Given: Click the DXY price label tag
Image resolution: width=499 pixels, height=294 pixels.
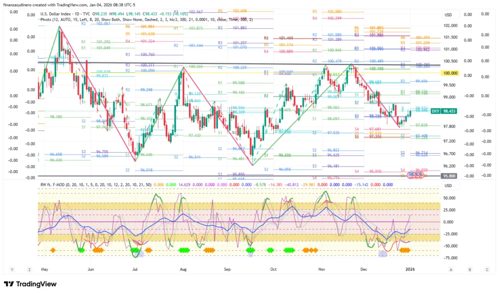Looking at the screenshot, I should 449,111.
